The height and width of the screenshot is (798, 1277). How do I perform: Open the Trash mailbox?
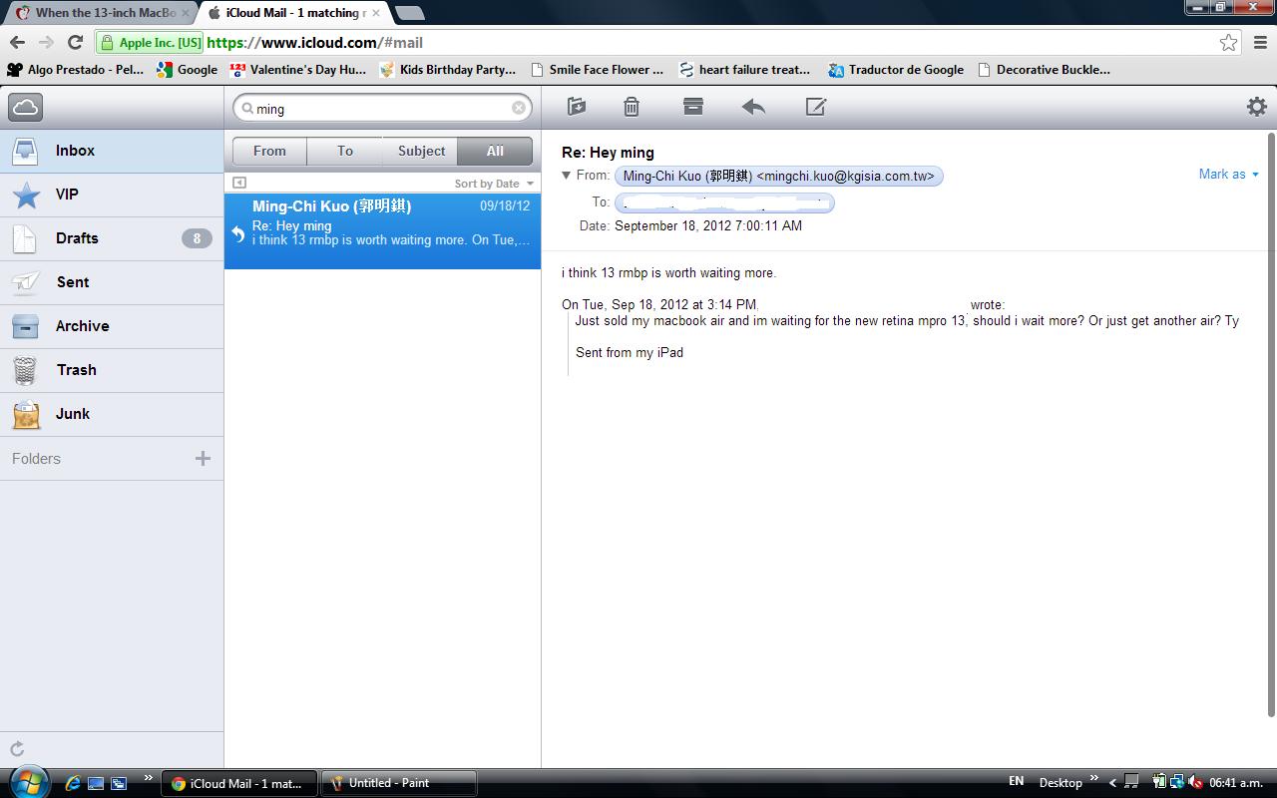pos(112,370)
